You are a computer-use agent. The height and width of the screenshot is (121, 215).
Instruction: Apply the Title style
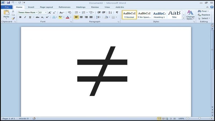[174, 15]
